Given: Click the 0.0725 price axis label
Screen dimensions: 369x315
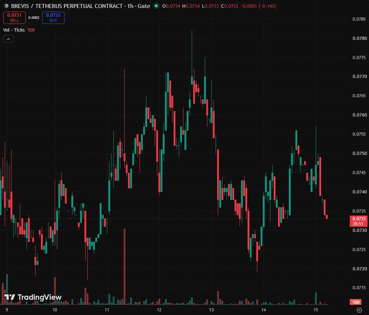Looking at the screenshot, I should tap(359, 249).
